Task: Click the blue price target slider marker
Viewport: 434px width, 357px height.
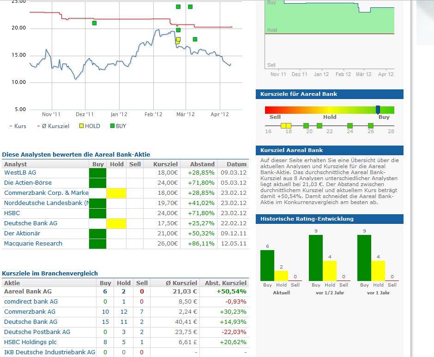Action: [378, 110]
